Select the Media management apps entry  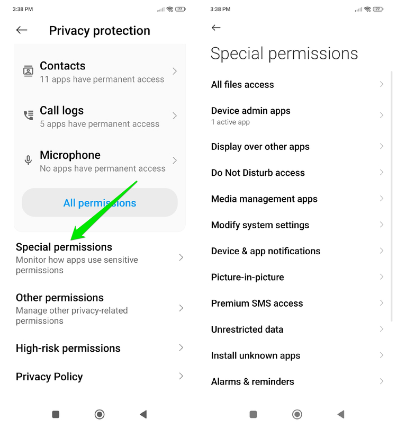coord(296,199)
